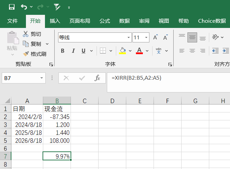Click the Save icon in title bar
The width and height of the screenshot is (230, 169).
(11, 7)
